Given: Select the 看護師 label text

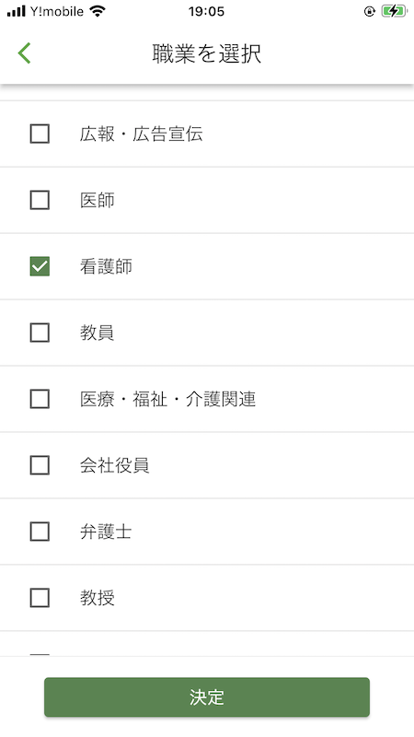Looking at the screenshot, I should tap(106, 266).
